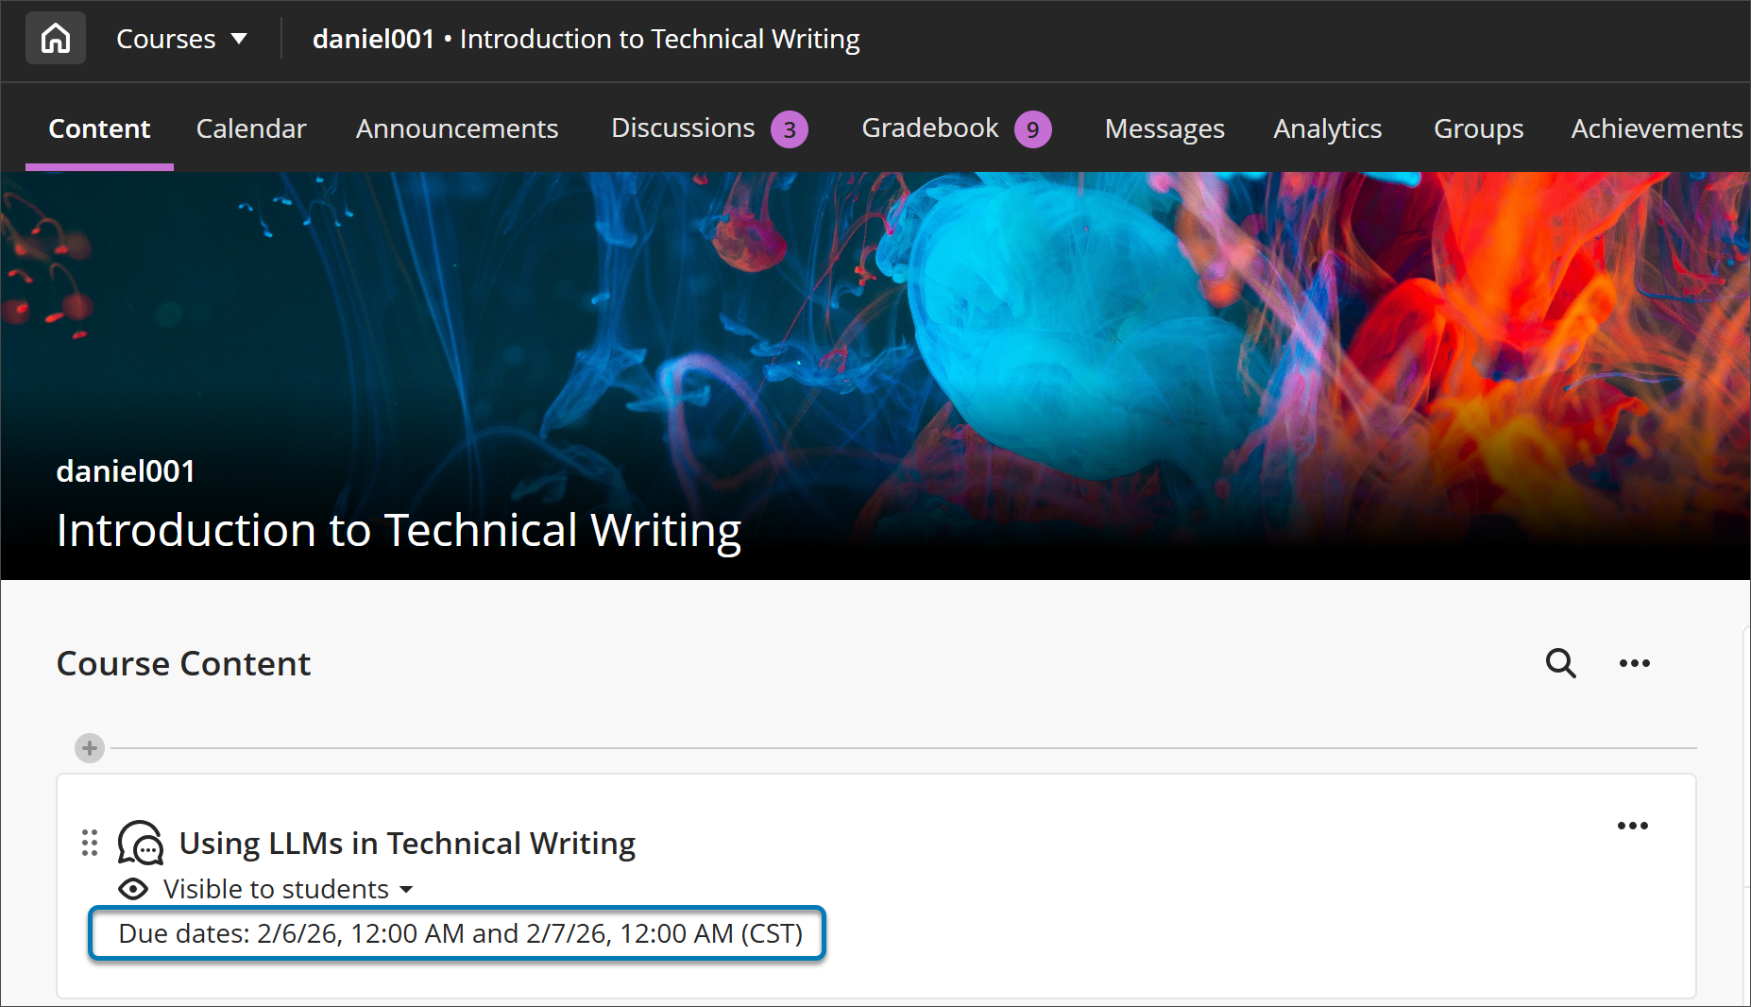Open the search for Course Content
Viewport: 1751px width, 1007px height.
point(1560,663)
